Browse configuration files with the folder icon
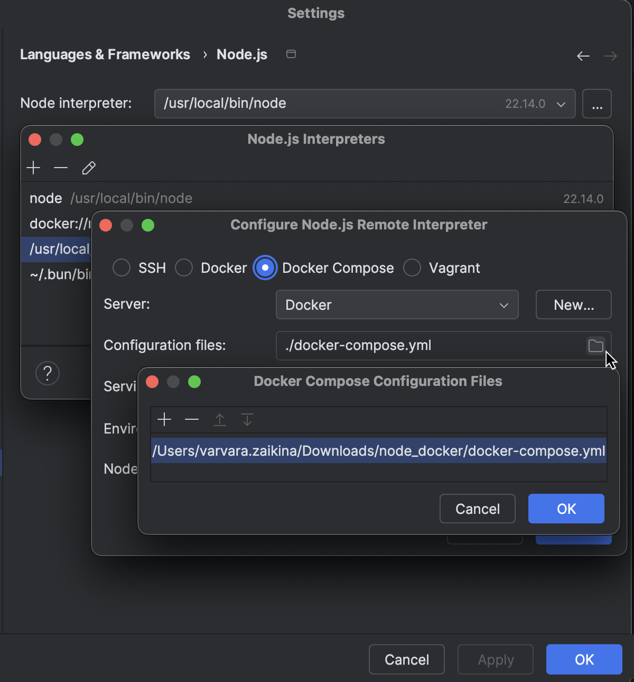 click(595, 345)
